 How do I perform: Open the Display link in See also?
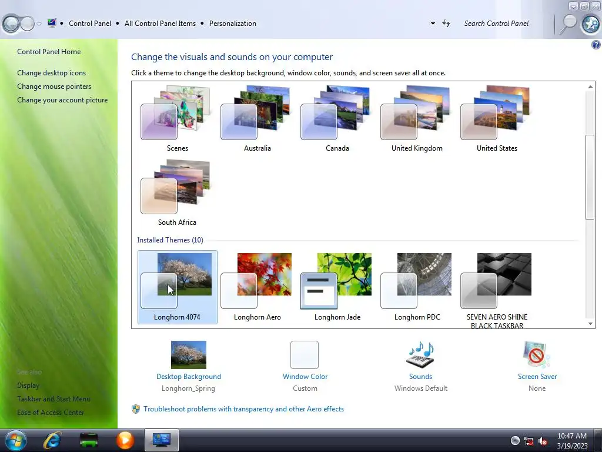[28, 385]
